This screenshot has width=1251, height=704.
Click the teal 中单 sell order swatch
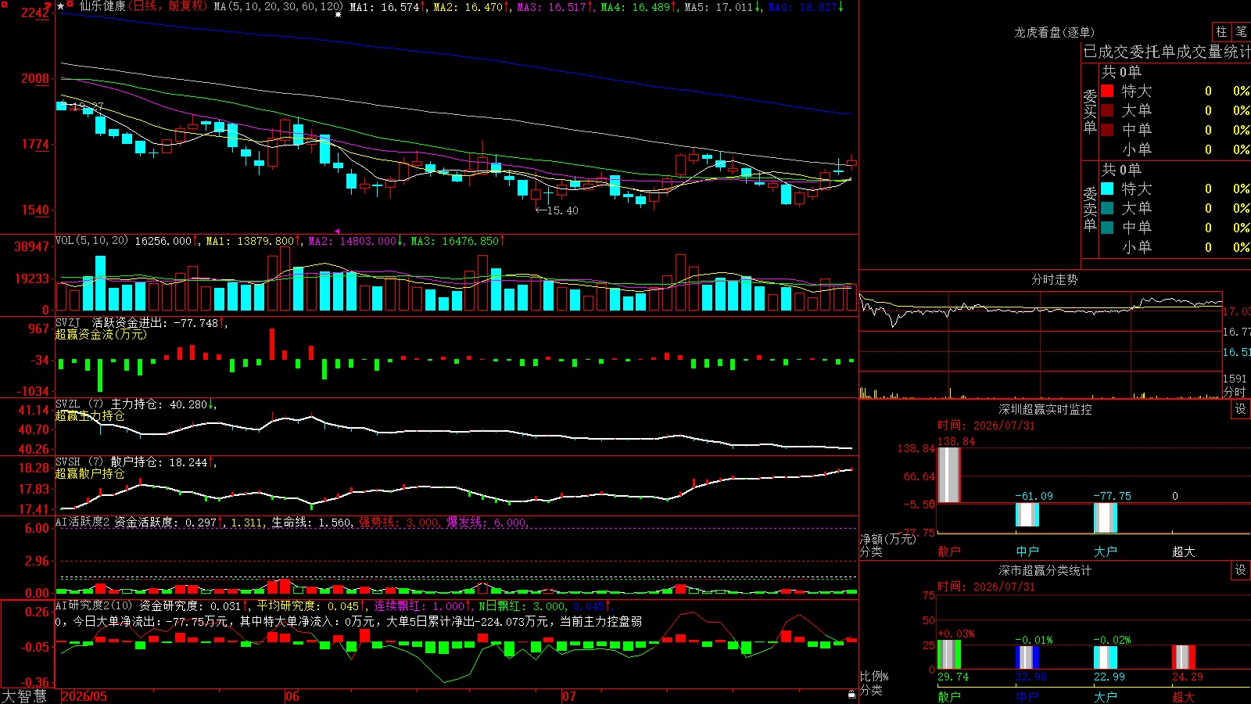(1107, 228)
